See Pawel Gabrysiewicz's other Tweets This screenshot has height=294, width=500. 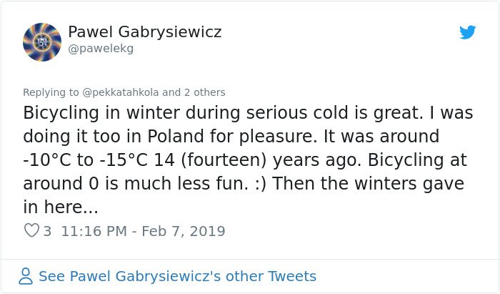177,276
